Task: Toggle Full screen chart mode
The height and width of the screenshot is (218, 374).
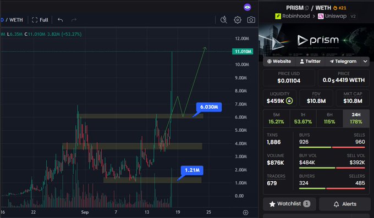Action: tap(40, 20)
